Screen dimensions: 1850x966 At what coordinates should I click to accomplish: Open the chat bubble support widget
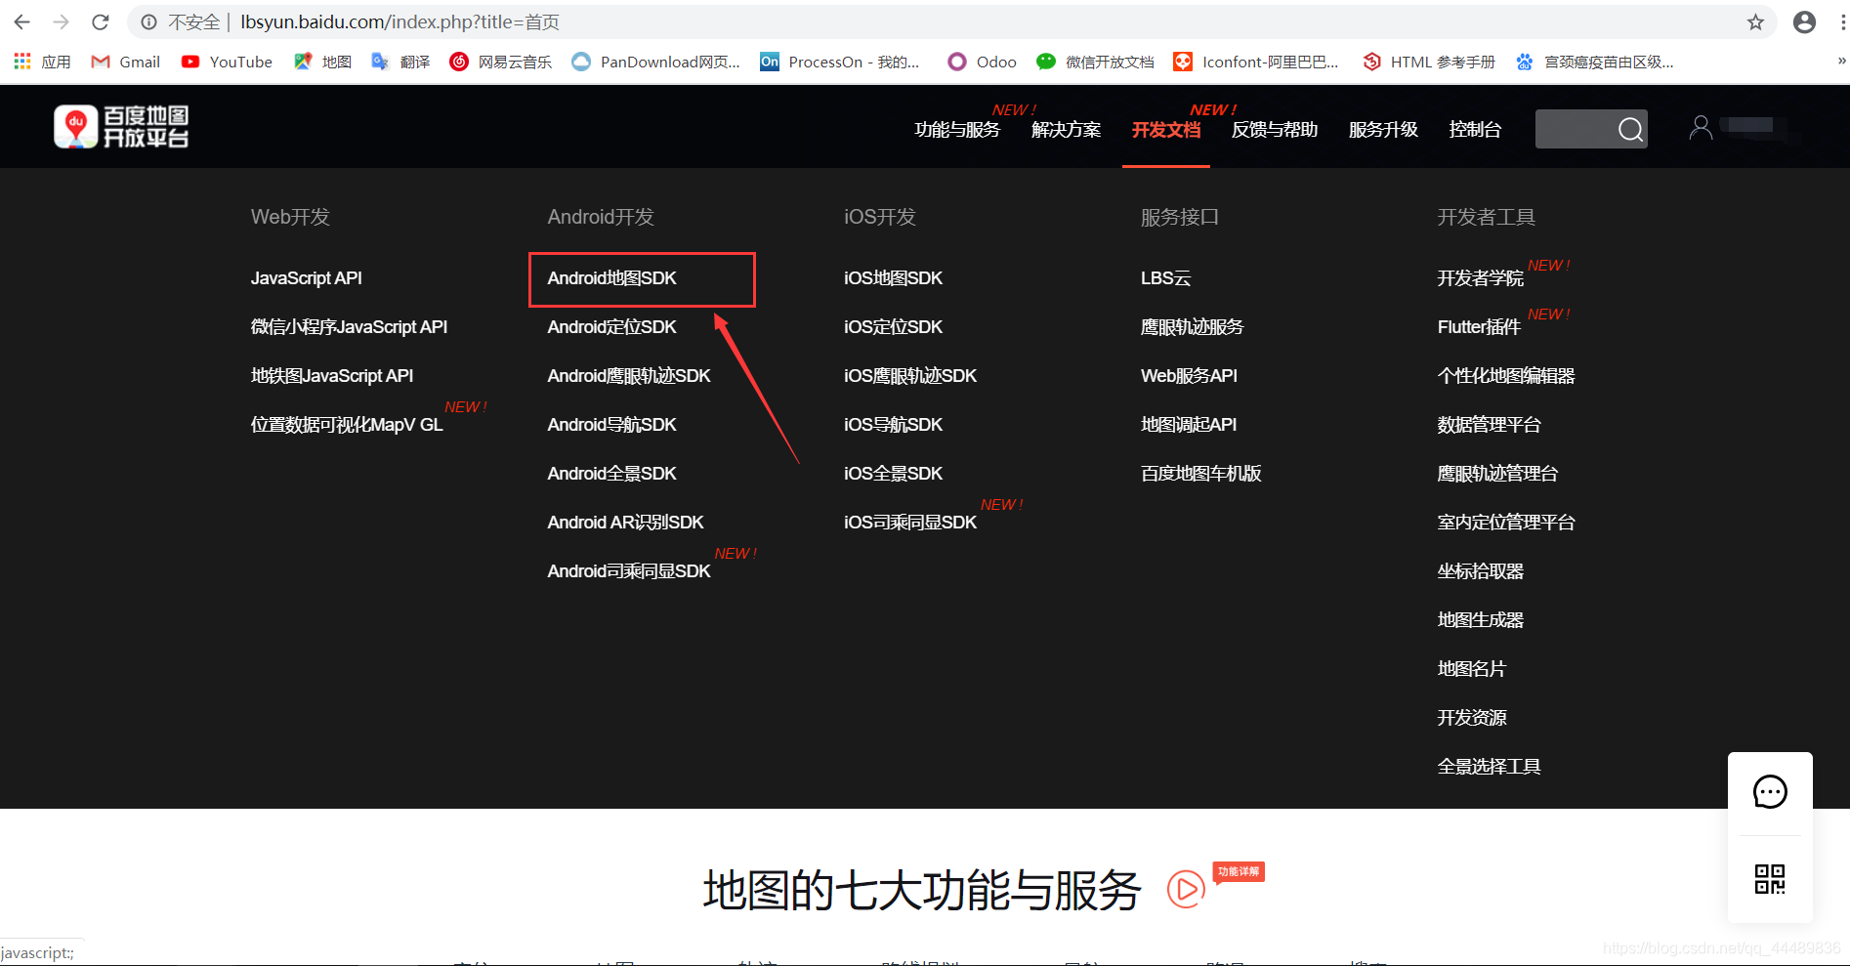coord(1770,792)
